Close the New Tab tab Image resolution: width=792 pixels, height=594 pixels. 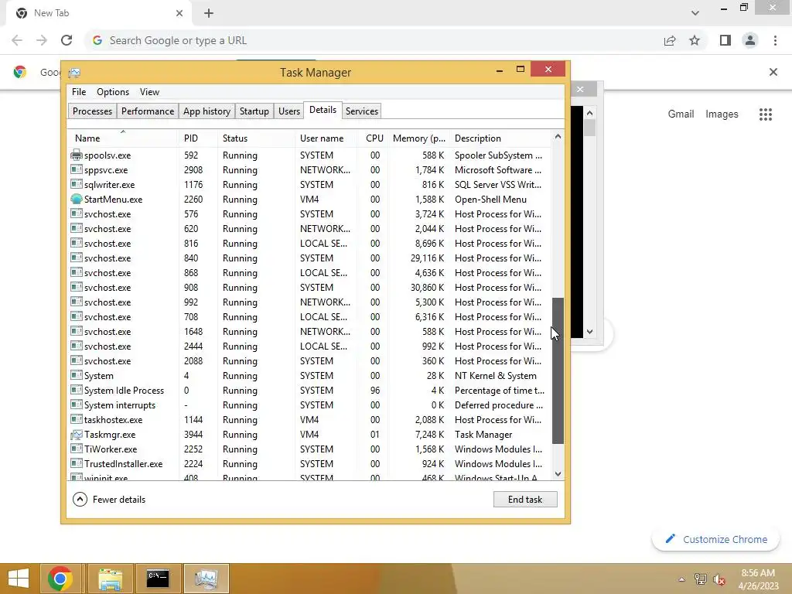coord(179,13)
